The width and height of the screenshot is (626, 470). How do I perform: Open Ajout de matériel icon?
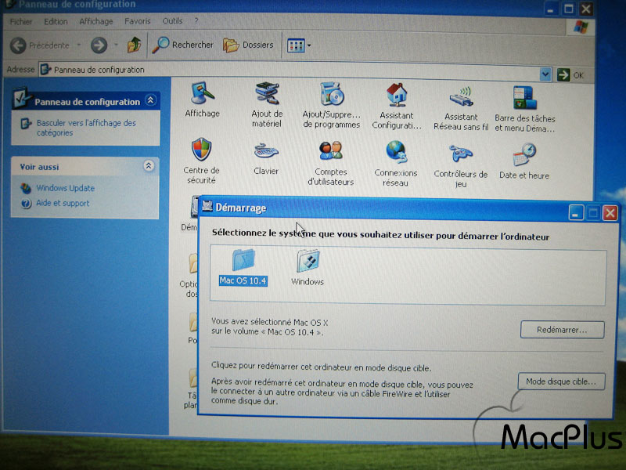(267, 104)
